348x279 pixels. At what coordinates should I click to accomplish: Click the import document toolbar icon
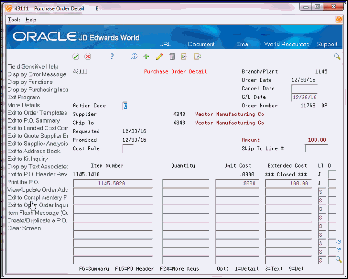click(x=184, y=57)
